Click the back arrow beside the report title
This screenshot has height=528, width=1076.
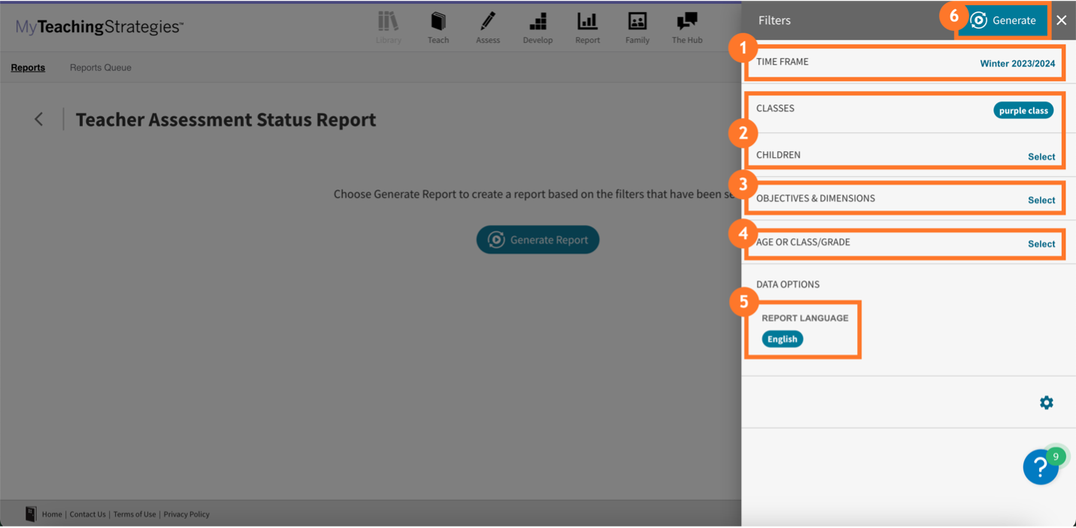click(x=38, y=118)
